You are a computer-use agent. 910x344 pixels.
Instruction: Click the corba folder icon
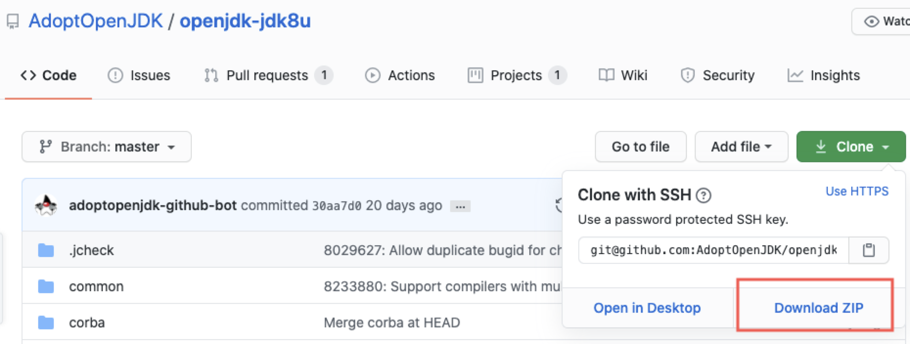pos(46,322)
